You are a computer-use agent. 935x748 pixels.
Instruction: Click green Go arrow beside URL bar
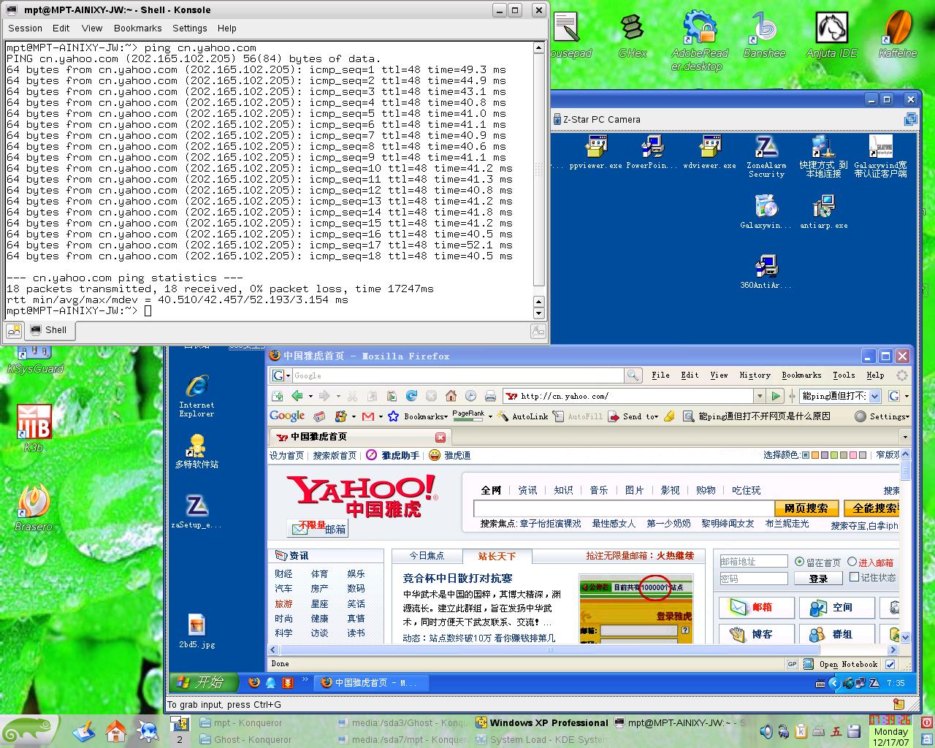point(776,396)
